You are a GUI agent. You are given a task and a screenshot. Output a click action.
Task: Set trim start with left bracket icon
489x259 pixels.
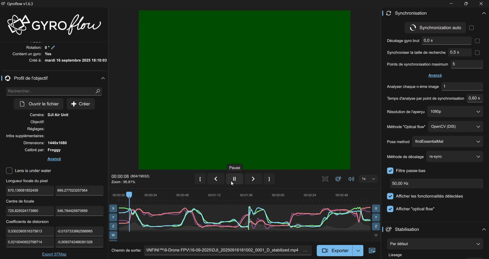[200, 179]
